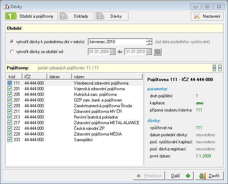The image size is (228, 184).
Task: Sort list by kód column header
Action: tap(14, 76)
